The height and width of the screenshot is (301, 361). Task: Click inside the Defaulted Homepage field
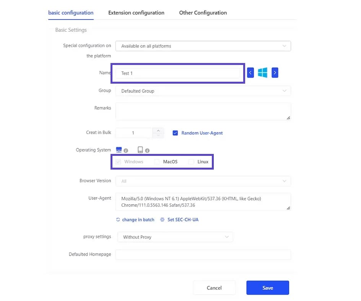coord(203,254)
